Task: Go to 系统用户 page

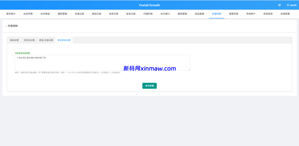Action: point(251,14)
